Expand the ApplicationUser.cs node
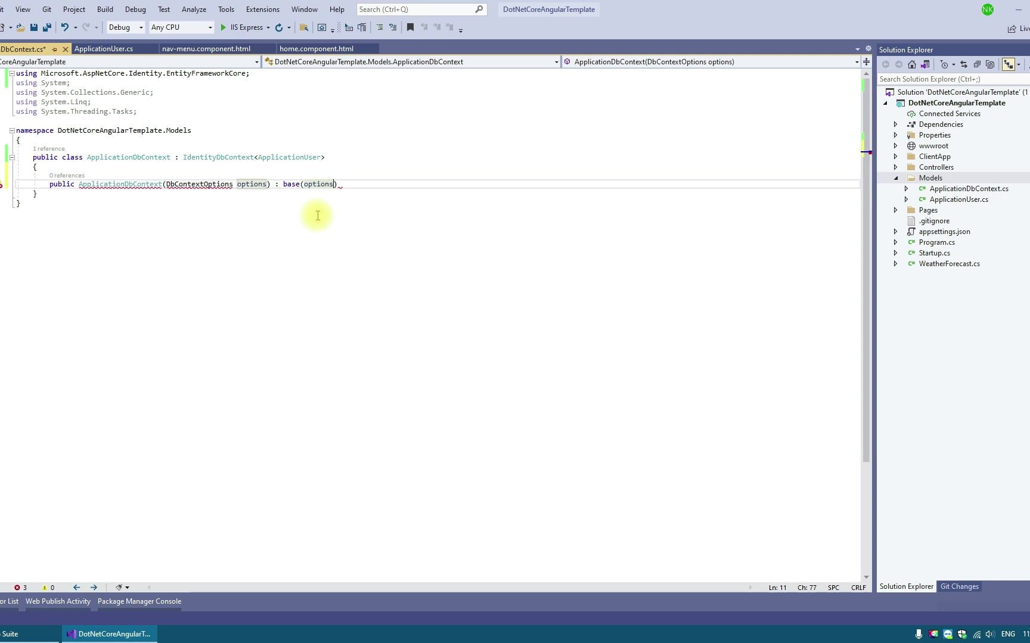Screen dimensions: 1030x643 [906, 199]
